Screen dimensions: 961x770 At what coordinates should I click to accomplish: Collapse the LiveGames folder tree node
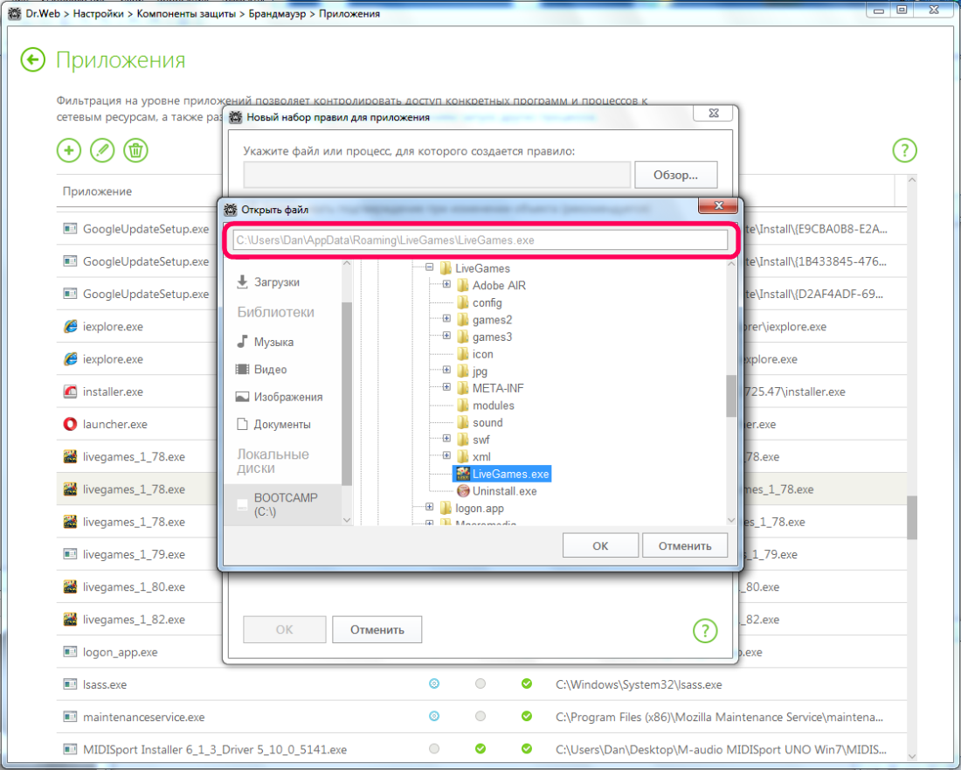430,267
